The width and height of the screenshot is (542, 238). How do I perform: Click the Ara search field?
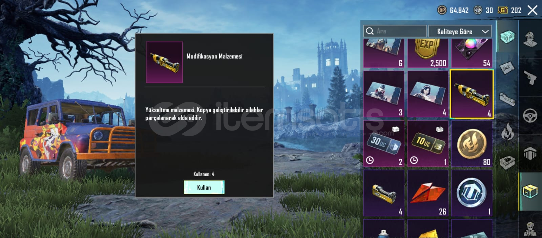[x=395, y=31]
